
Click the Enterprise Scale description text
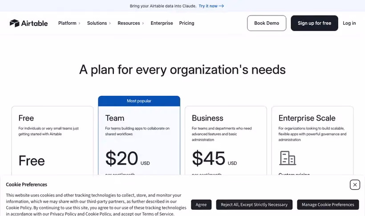(x=312, y=134)
